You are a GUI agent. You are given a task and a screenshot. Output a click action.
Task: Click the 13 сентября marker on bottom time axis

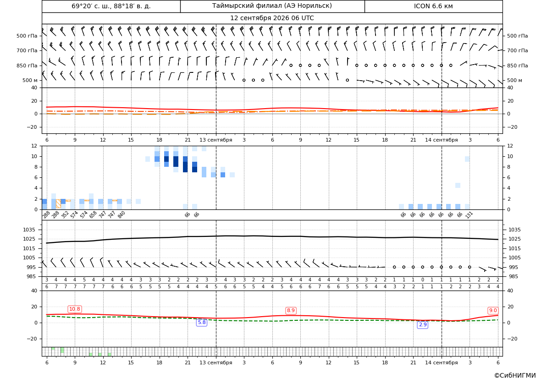click(216, 363)
